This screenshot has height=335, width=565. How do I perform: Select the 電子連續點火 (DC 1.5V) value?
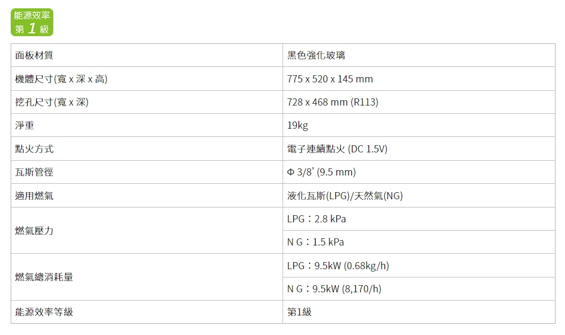337,149
